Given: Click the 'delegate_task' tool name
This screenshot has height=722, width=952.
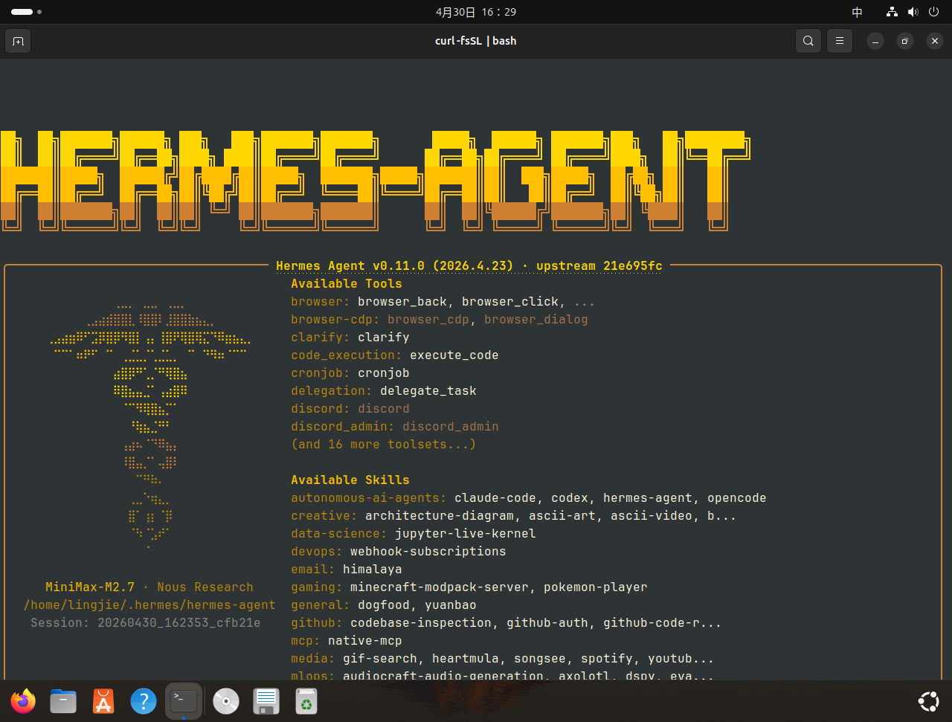Looking at the screenshot, I should [x=428, y=390].
